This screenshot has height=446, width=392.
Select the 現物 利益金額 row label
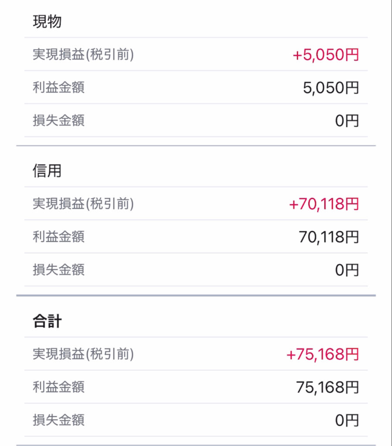(58, 87)
